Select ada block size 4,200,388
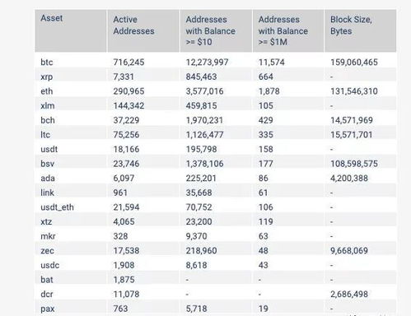 (349, 179)
